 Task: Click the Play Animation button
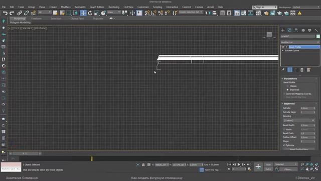pos(239,164)
